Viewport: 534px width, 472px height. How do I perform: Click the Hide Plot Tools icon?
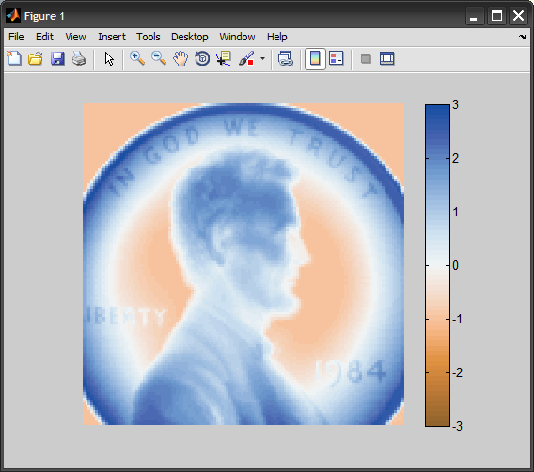click(366, 58)
